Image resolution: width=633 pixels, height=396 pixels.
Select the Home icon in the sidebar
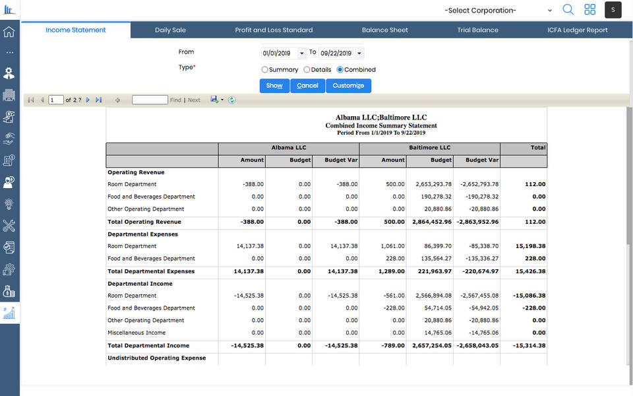tap(9, 30)
